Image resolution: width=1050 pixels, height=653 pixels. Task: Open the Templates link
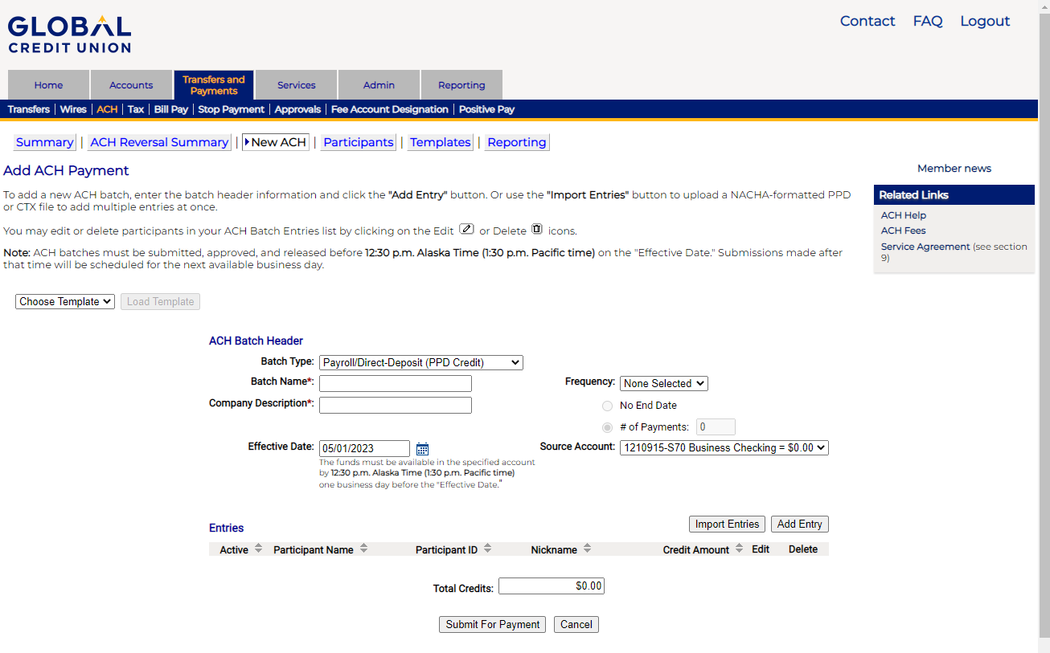pyautogui.click(x=440, y=142)
